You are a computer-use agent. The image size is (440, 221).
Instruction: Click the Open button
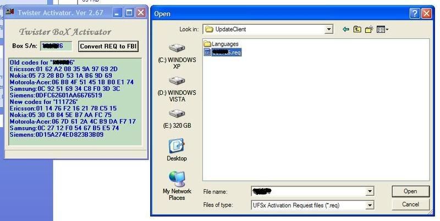coord(410,191)
